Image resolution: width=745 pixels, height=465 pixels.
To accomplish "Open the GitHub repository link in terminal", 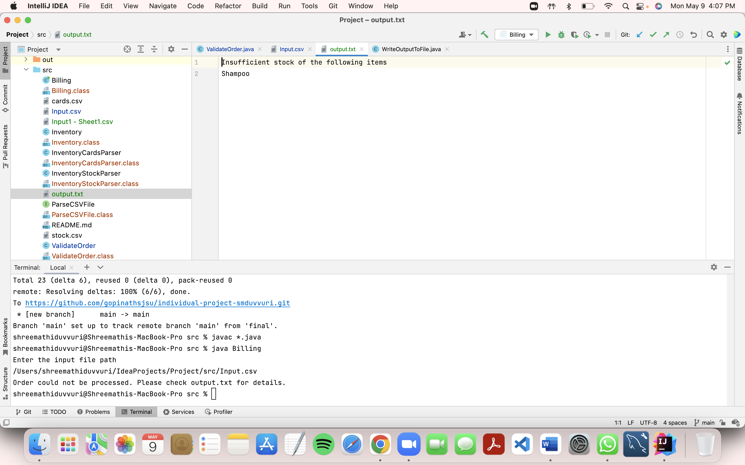I will click(x=158, y=303).
